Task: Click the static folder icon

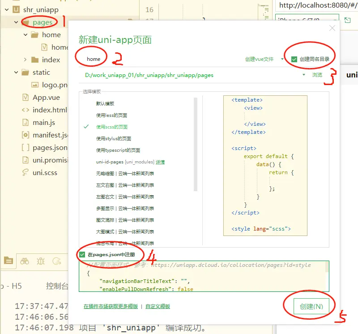Action: point(26,73)
